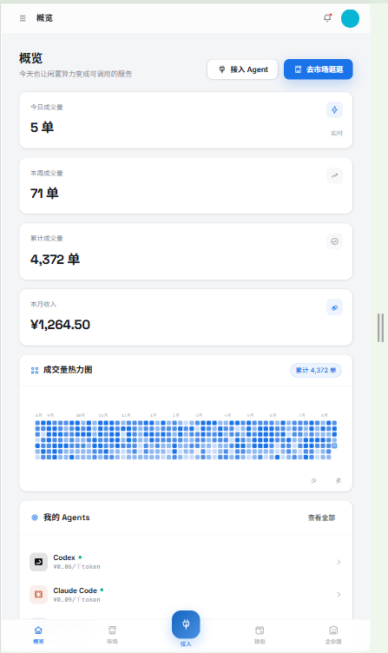This screenshot has width=388, height=653.
Task: Click the 累计 4,372 单 badge
Action: coord(316,370)
